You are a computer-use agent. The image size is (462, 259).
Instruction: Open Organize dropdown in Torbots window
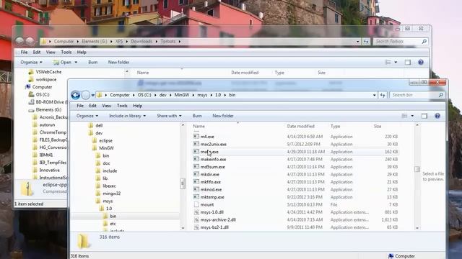coord(31,63)
